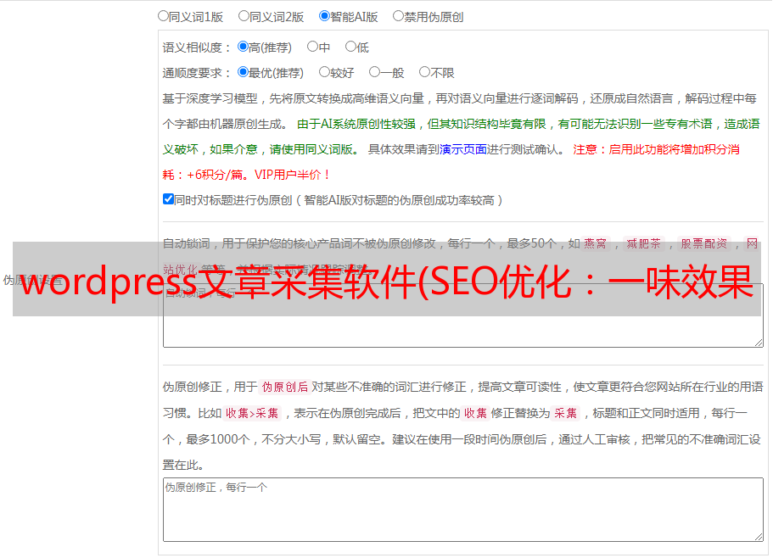Viewport: 773px width, 558px height.
Task: Focus the 自动锁词 textarea
Action: tap(463, 315)
